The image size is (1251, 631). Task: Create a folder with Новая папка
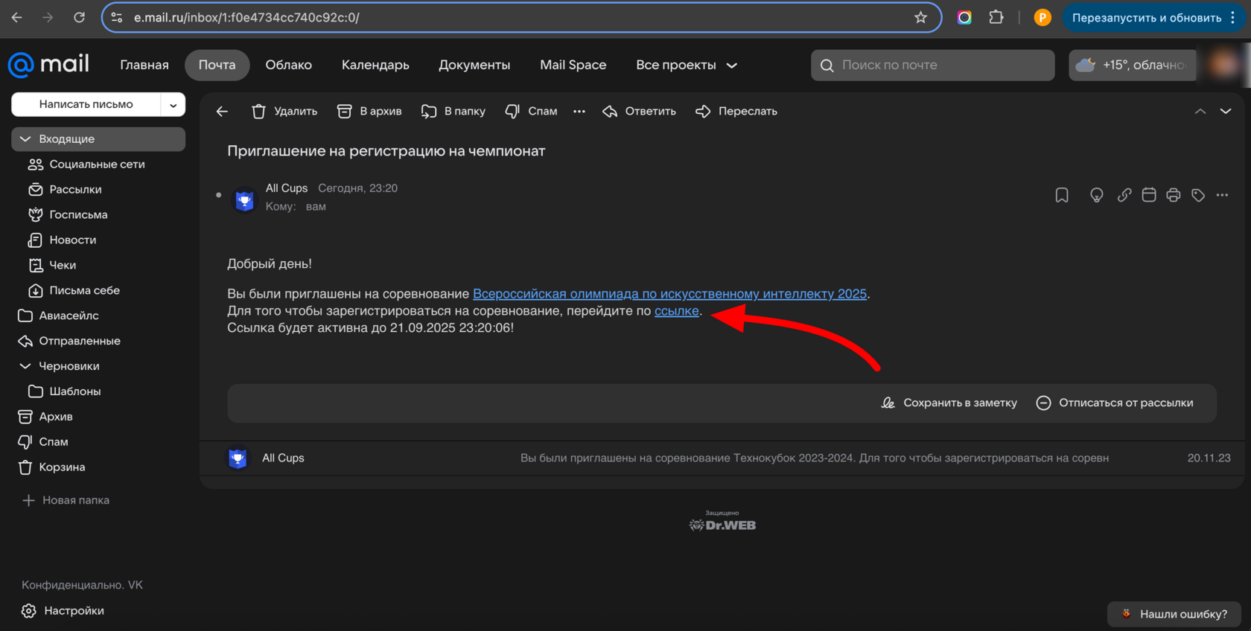(x=66, y=500)
